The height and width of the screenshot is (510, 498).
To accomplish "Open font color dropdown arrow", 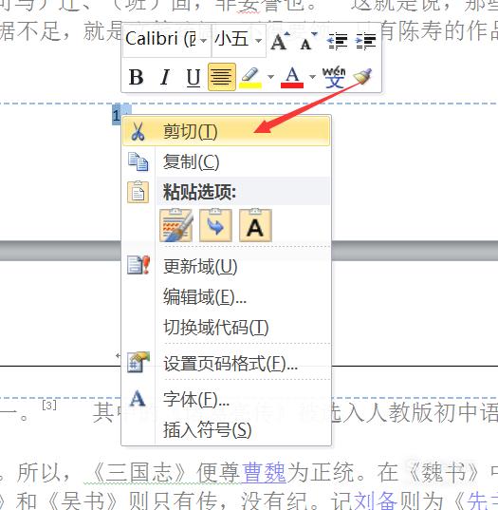I will pyautogui.click(x=312, y=77).
